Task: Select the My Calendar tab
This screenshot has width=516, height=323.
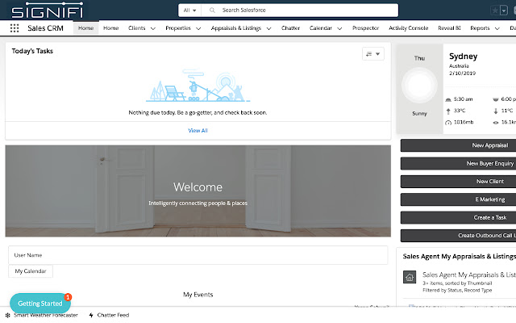Action: click(x=31, y=271)
